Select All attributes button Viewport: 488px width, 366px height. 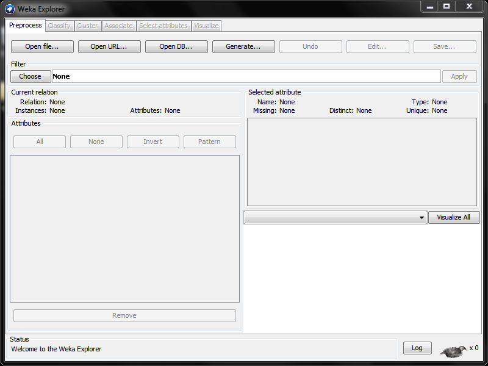tap(40, 142)
